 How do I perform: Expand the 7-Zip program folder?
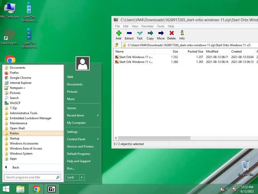point(33,108)
